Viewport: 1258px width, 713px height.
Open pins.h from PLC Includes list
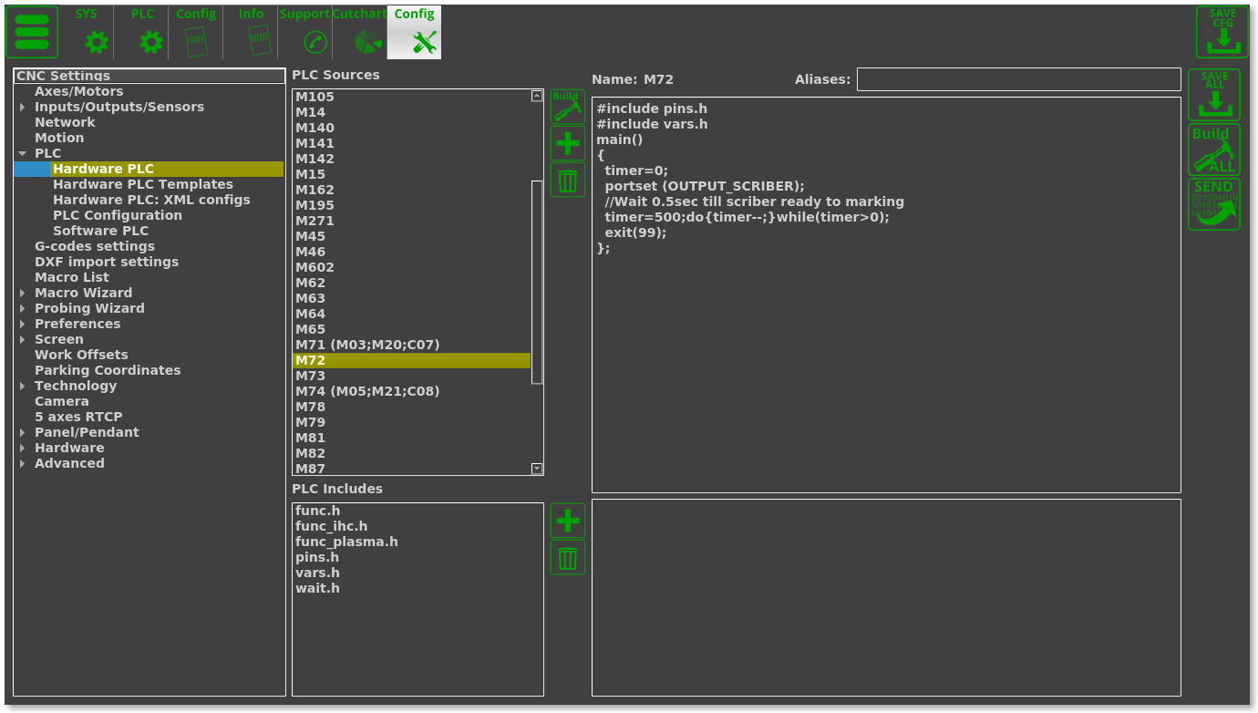[x=317, y=557]
